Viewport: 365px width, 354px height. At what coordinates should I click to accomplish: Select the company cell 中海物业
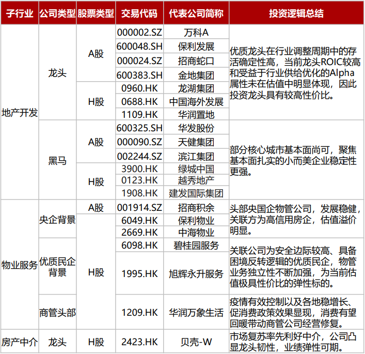(x=196, y=232)
